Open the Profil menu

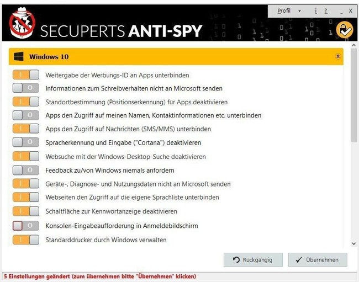[x=284, y=11]
